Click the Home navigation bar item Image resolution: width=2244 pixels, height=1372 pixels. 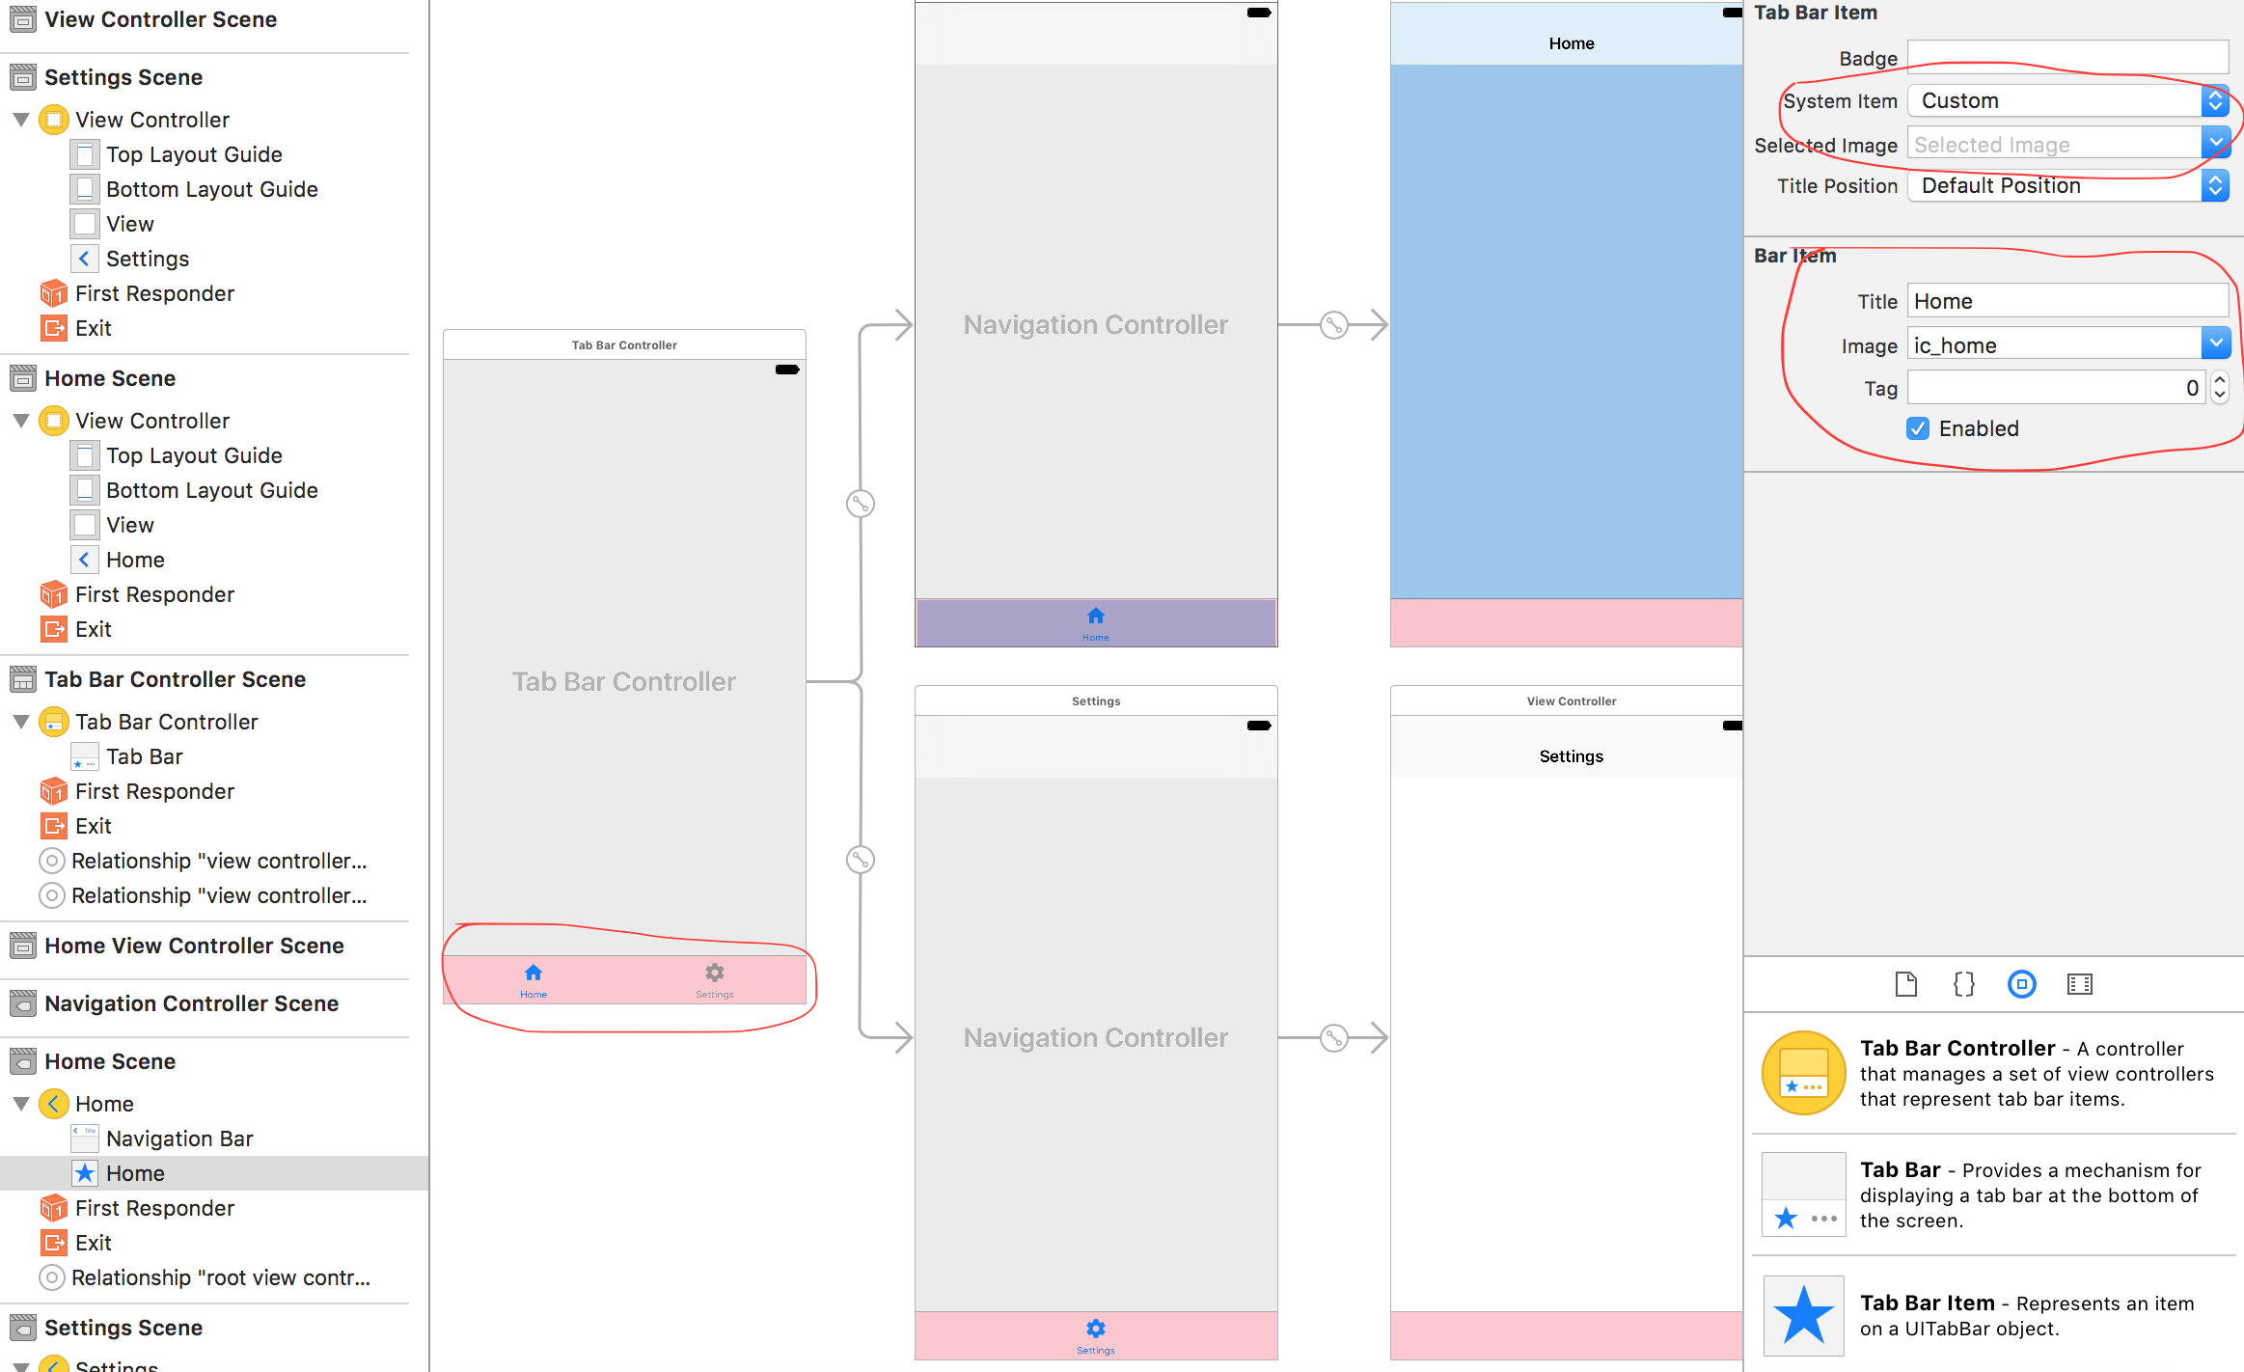point(136,1171)
